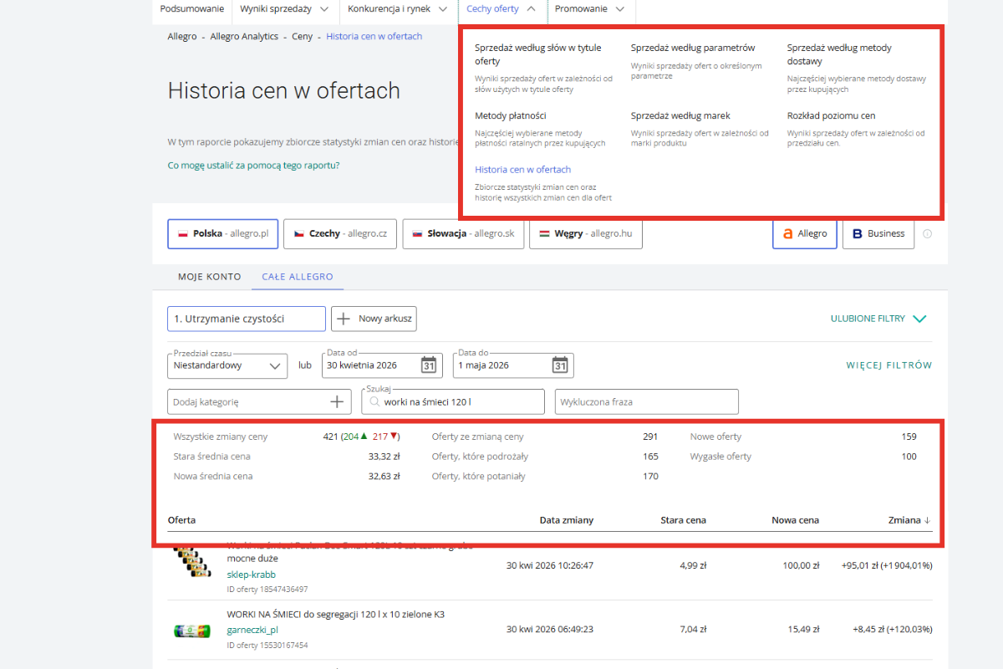Click the orange Allegro logo icon
The image size is (1003, 669).
pyautogui.click(x=787, y=234)
